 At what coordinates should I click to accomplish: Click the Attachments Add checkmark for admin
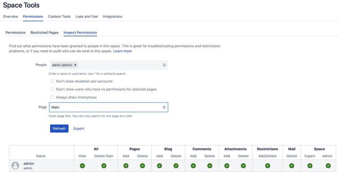[x=226, y=166]
